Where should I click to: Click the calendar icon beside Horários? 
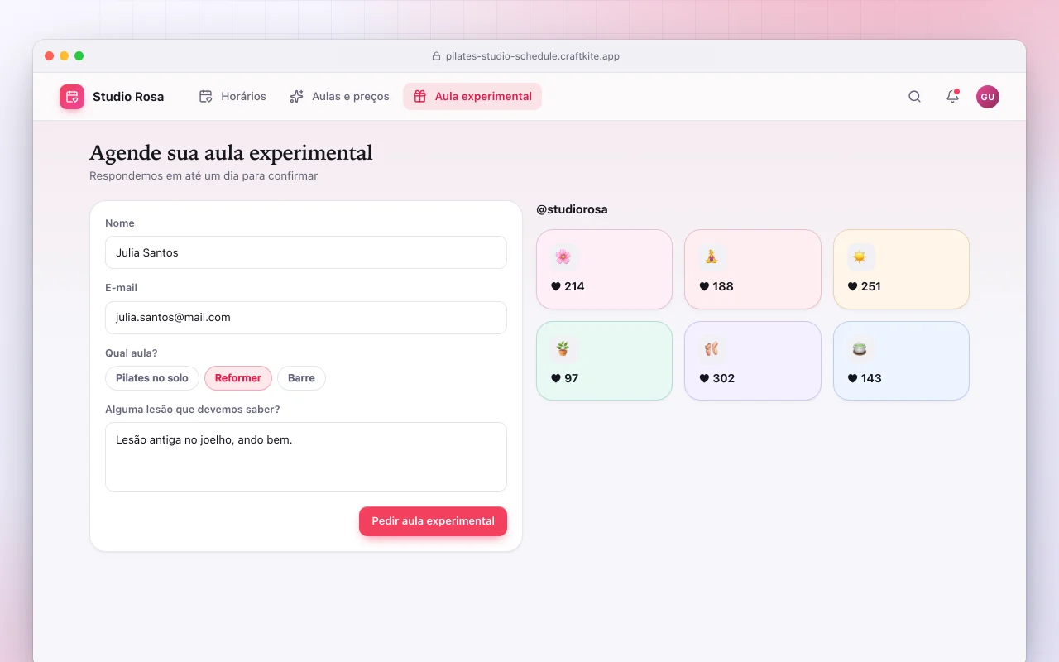coord(206,97)
